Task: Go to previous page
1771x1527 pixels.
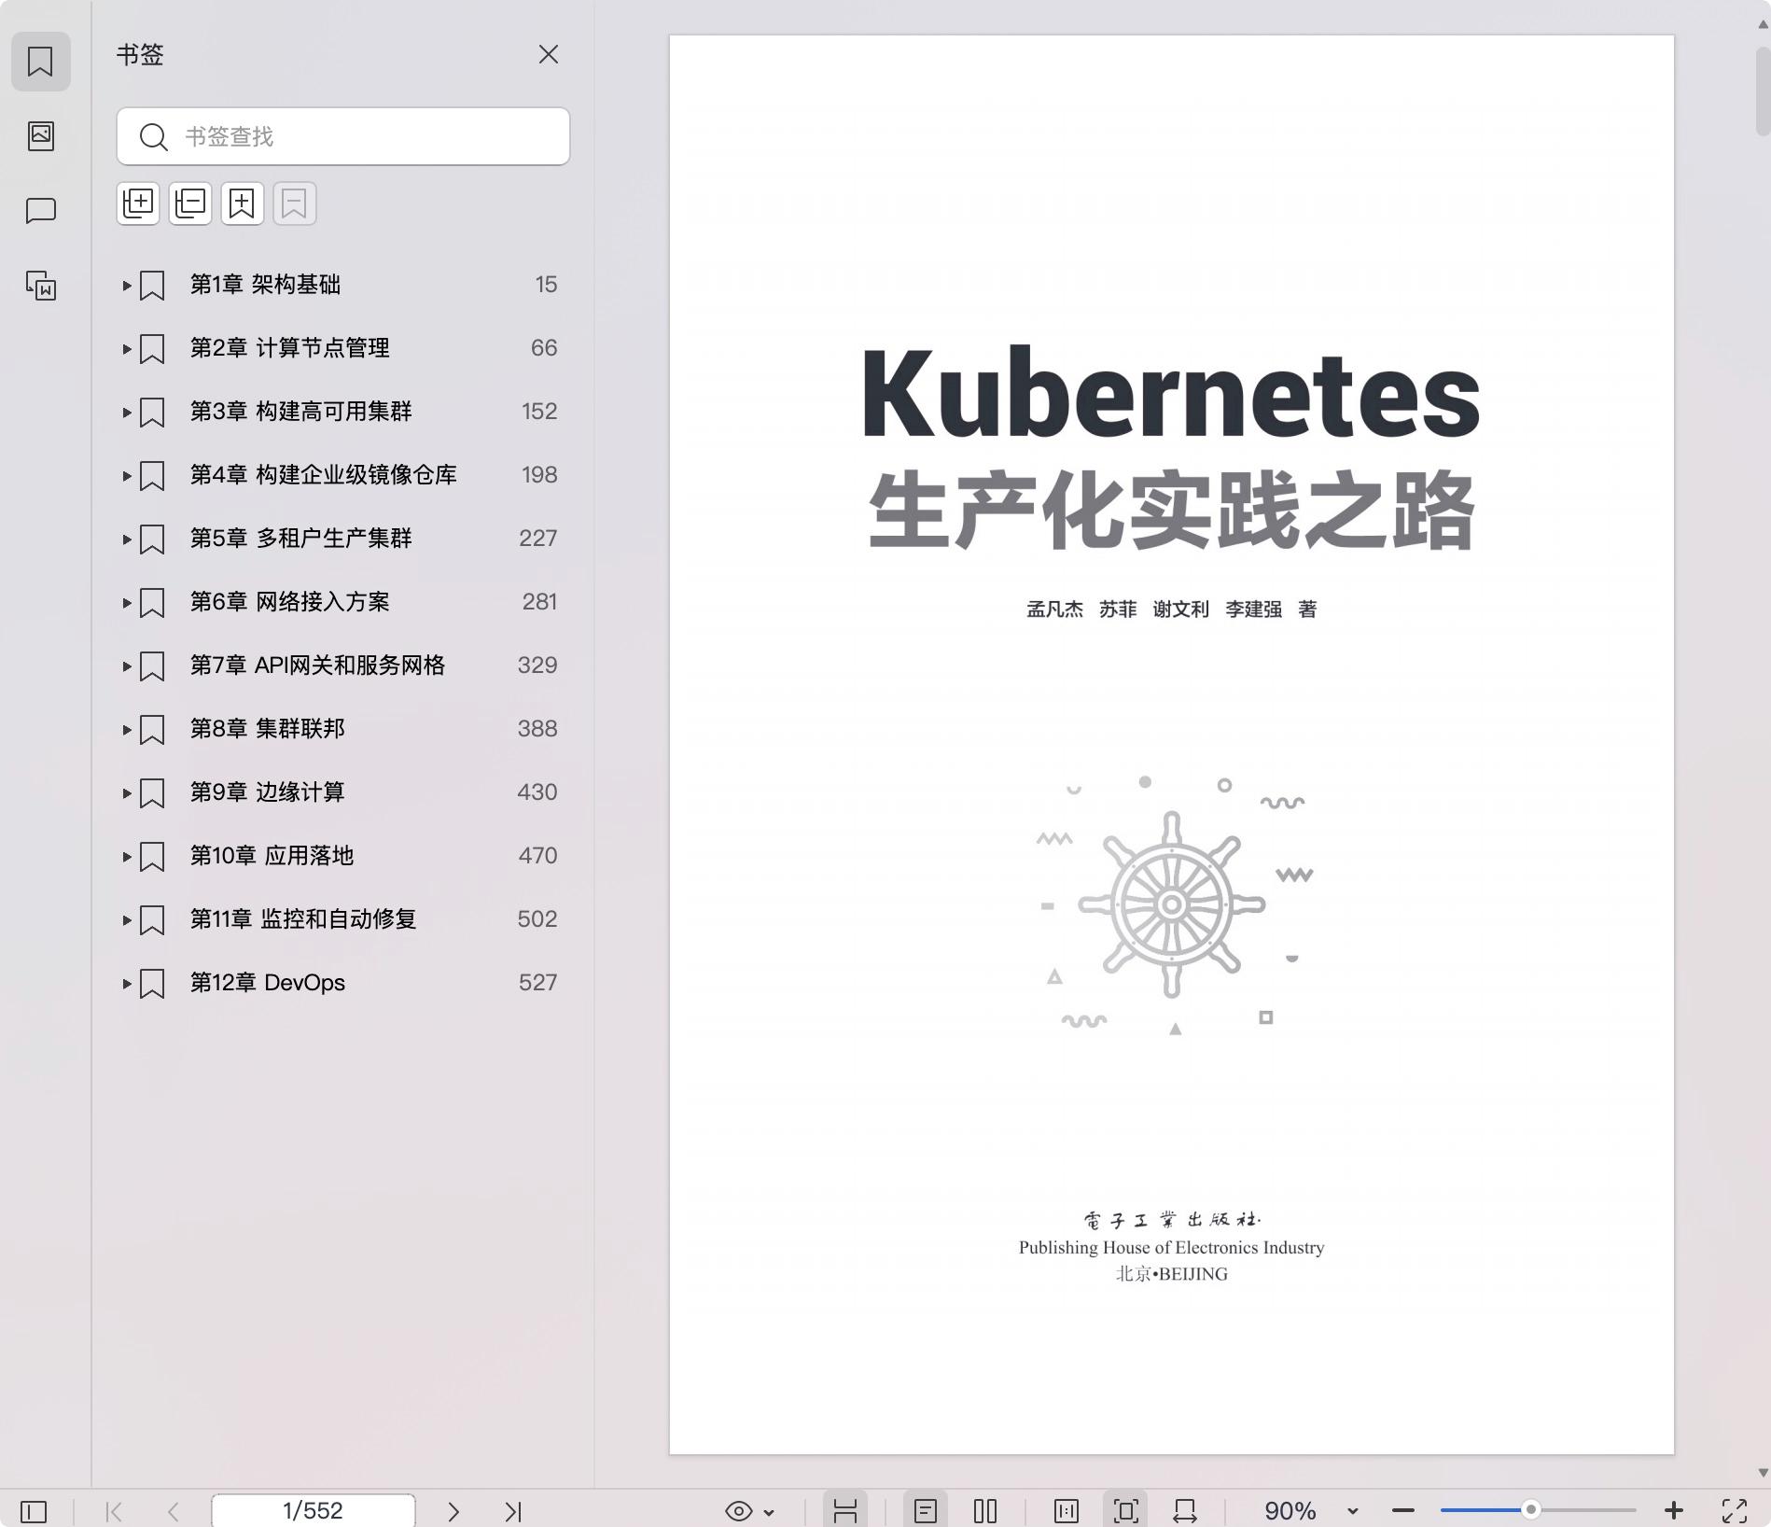Action: click(174, 1511)
